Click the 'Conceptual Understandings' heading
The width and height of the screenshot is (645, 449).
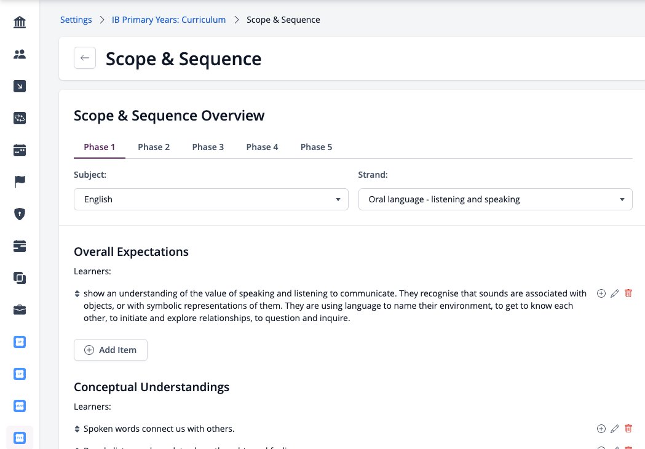click(x=151, y=387)
